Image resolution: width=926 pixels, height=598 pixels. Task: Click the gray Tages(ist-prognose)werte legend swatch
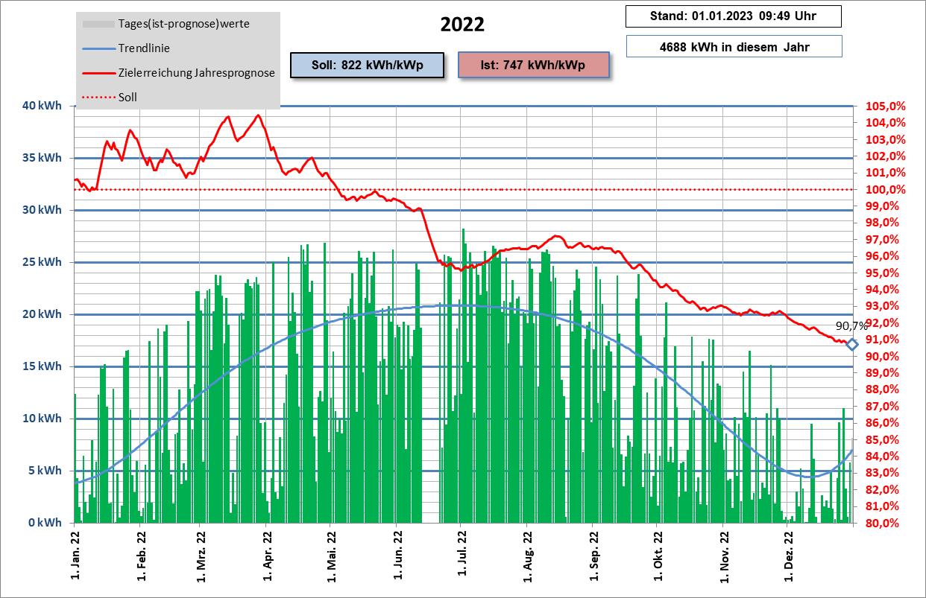click(x=97, y=24)
